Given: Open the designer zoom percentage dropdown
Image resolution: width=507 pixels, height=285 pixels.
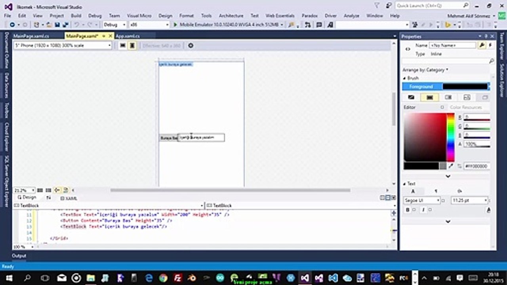Looking at the screenshot, I should pyautogui.click(x=25, y=190).
